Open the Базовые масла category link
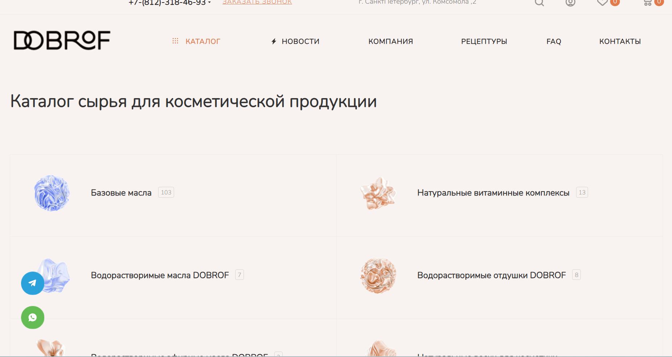The height and width of the screenshot is (357, 672). [121, 193]
